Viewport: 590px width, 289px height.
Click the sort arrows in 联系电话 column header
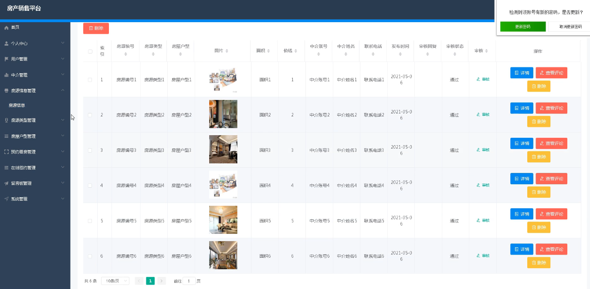tap(373, 54)
